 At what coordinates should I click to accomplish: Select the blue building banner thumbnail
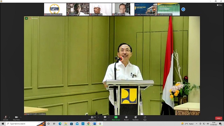click(x=146, y=9)
